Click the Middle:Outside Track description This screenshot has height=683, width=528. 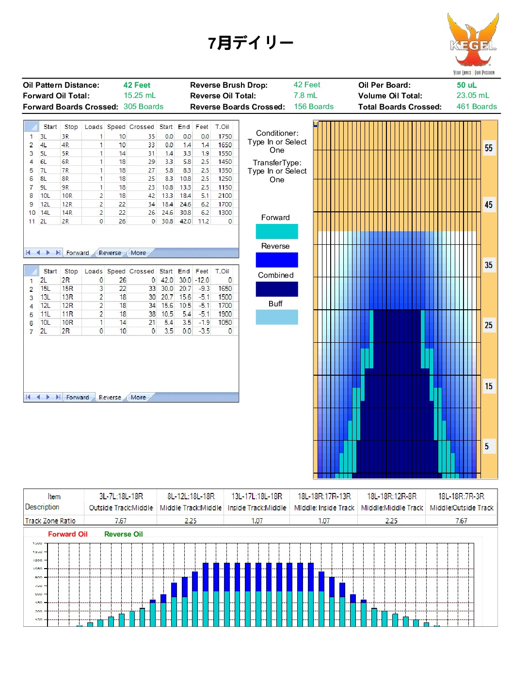pos(462,508)
